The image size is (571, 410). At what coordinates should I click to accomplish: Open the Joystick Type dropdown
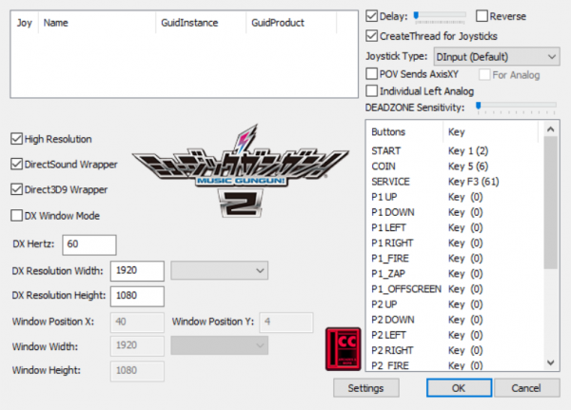(x=495, y=55)
